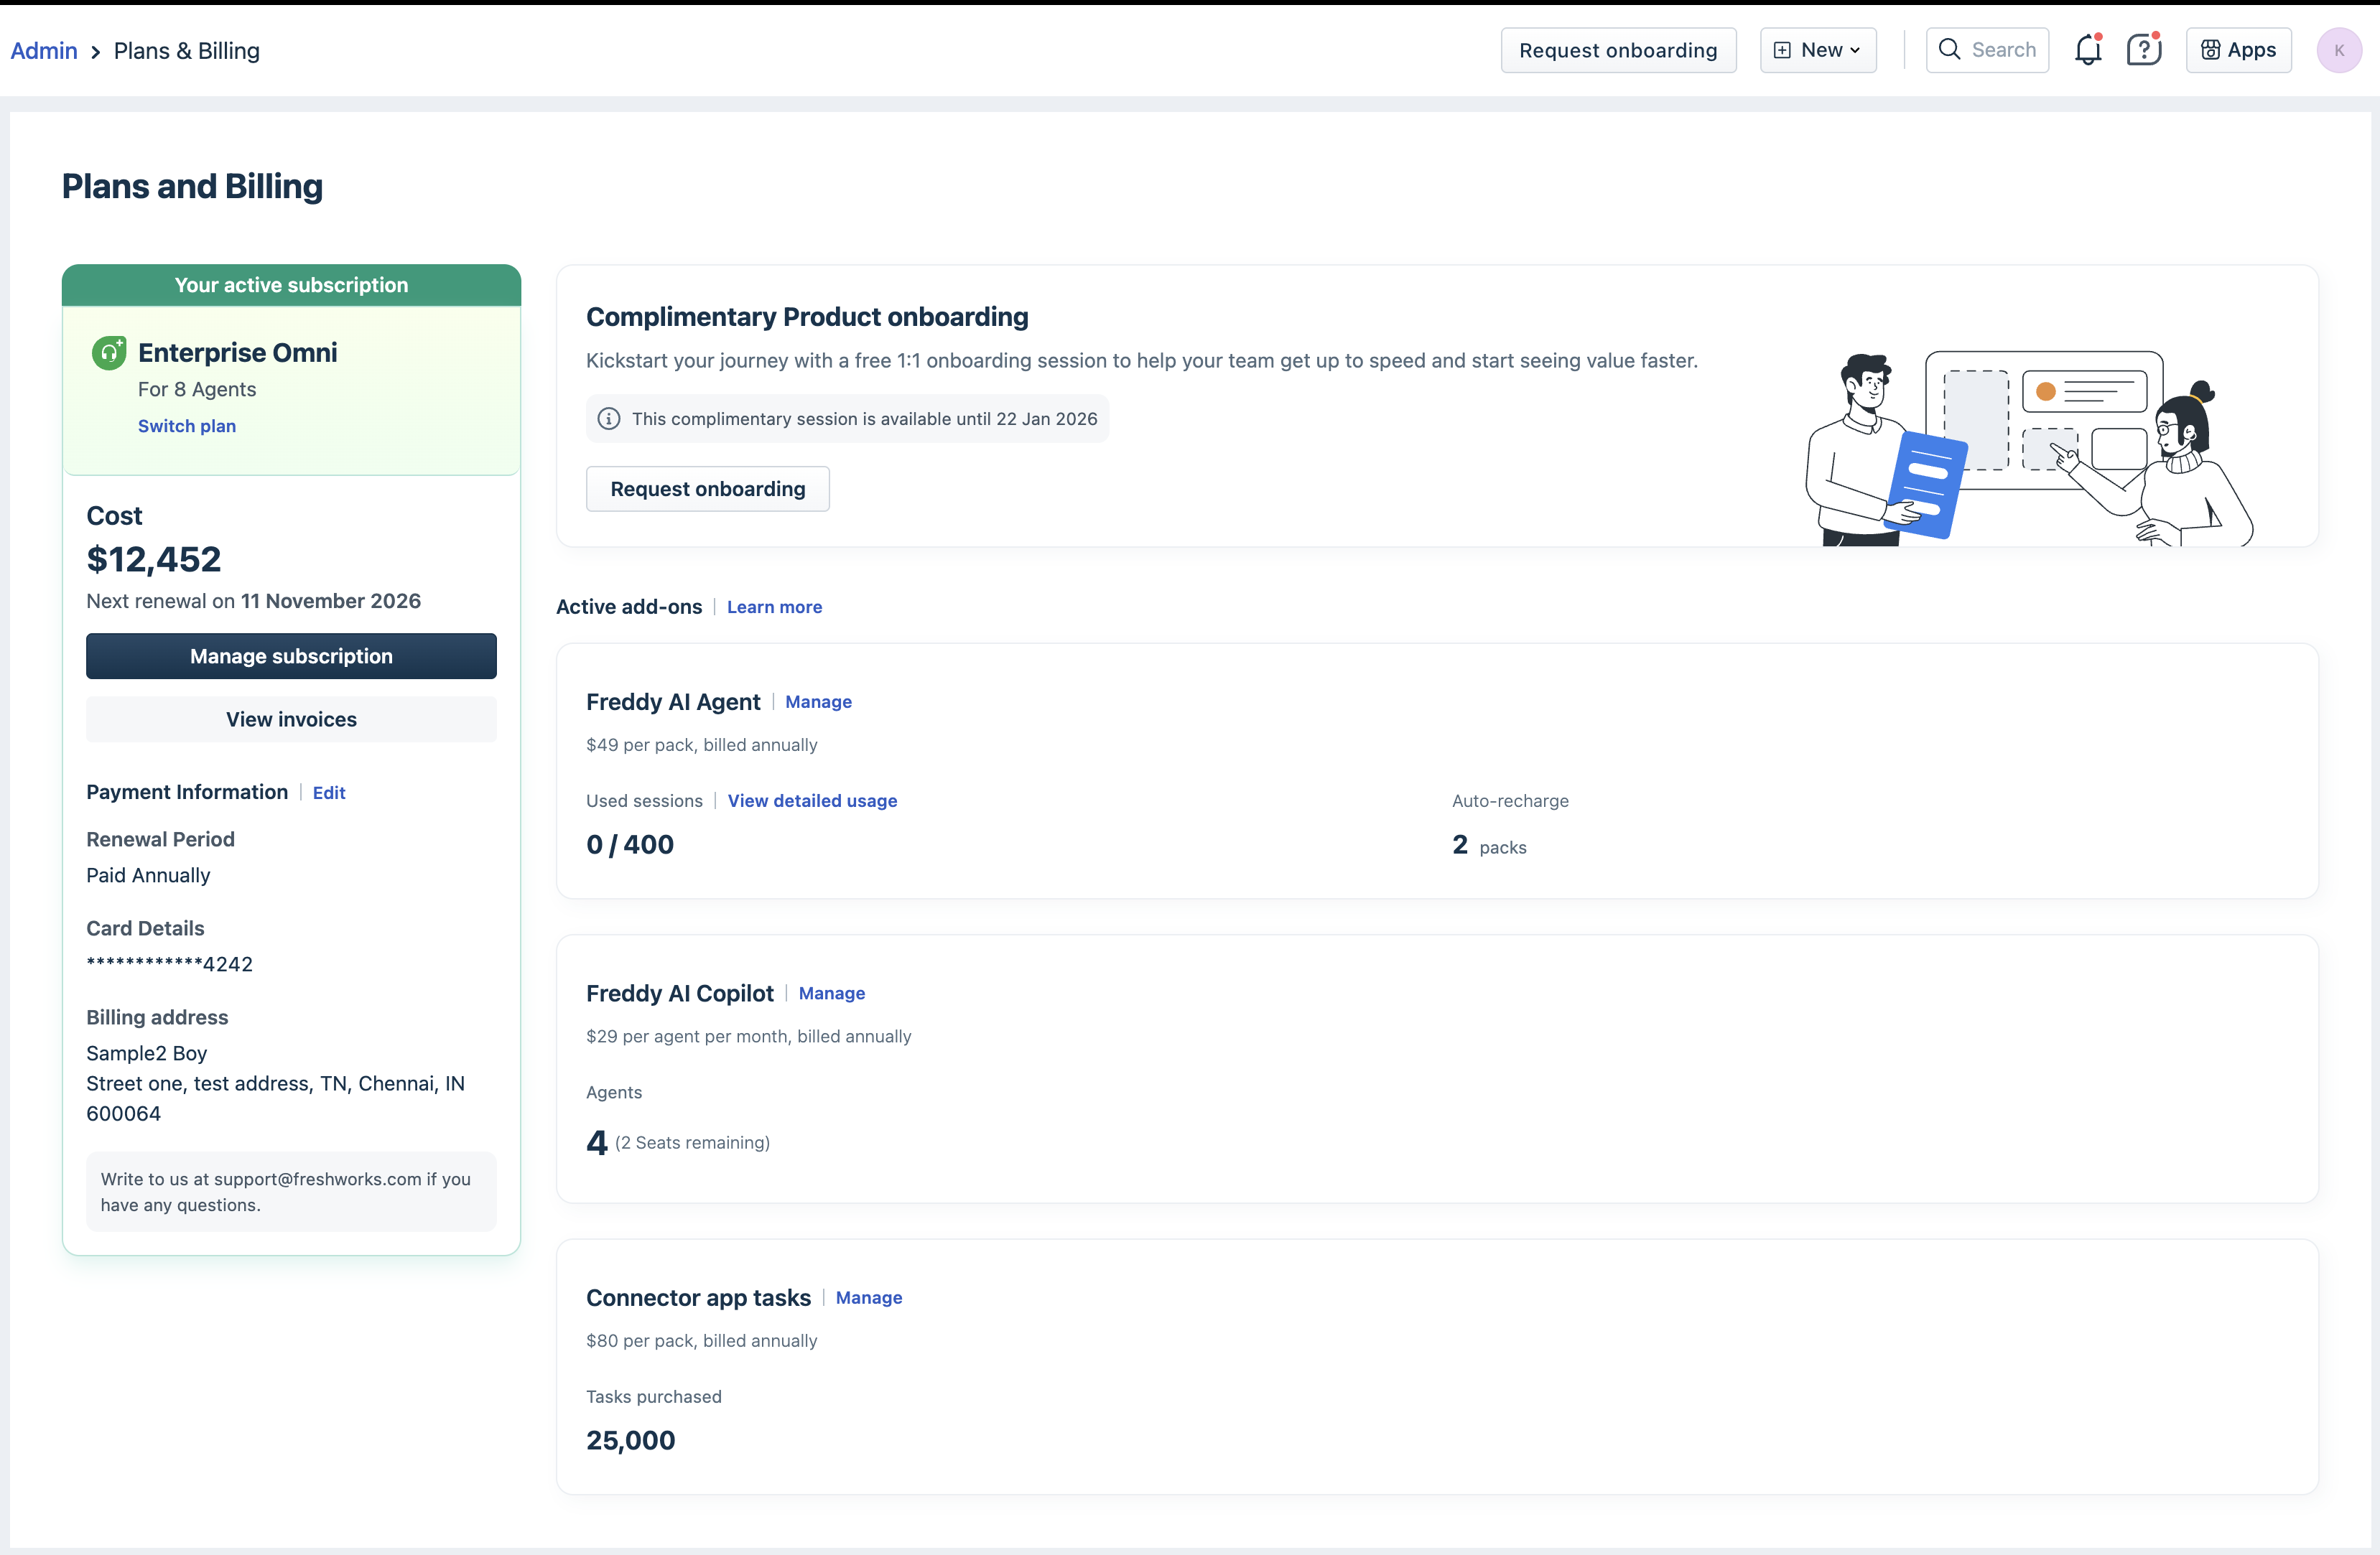Click the plus icon on New
Screen dimensions: 2380x1555
(x=1782, y=50)
